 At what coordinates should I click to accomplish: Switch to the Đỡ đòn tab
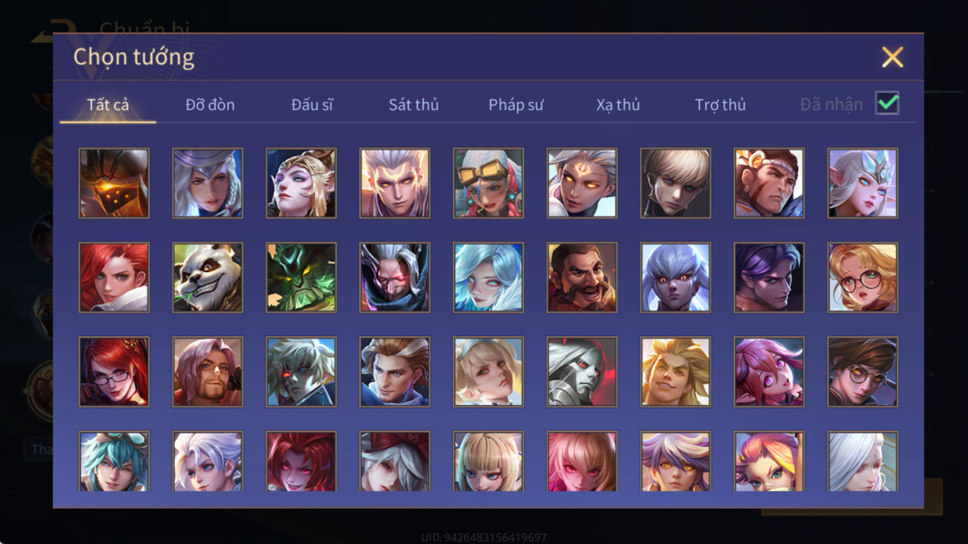(210, 105)
